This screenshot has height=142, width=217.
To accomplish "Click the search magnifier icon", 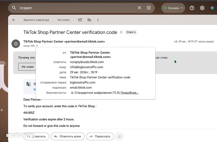I will (14, 8).
